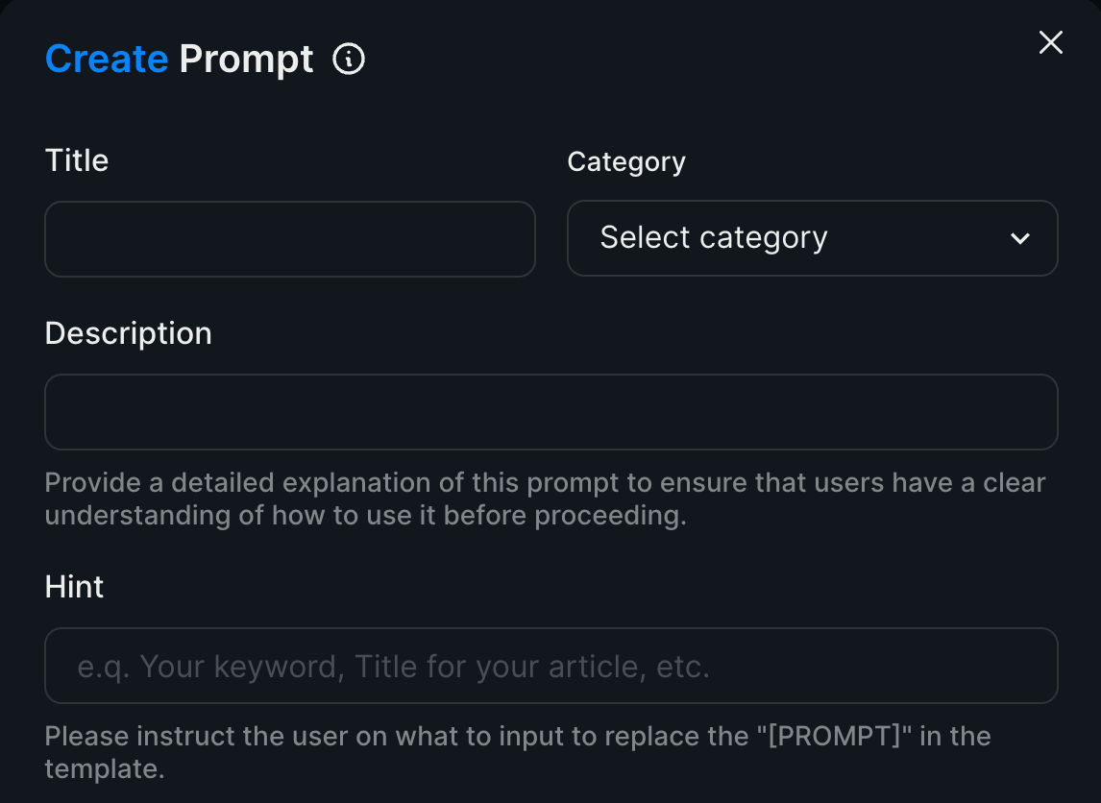Viewport: 1101px width, 803px height.
Task: Select the Description field label
Action: tap(128, 333)
